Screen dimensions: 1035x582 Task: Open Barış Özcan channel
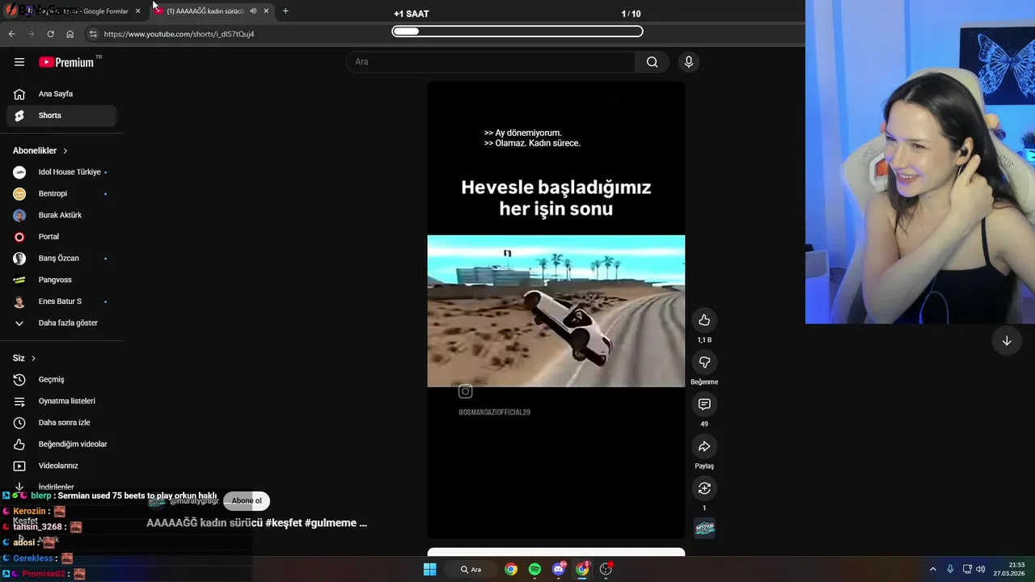point(61,259)
